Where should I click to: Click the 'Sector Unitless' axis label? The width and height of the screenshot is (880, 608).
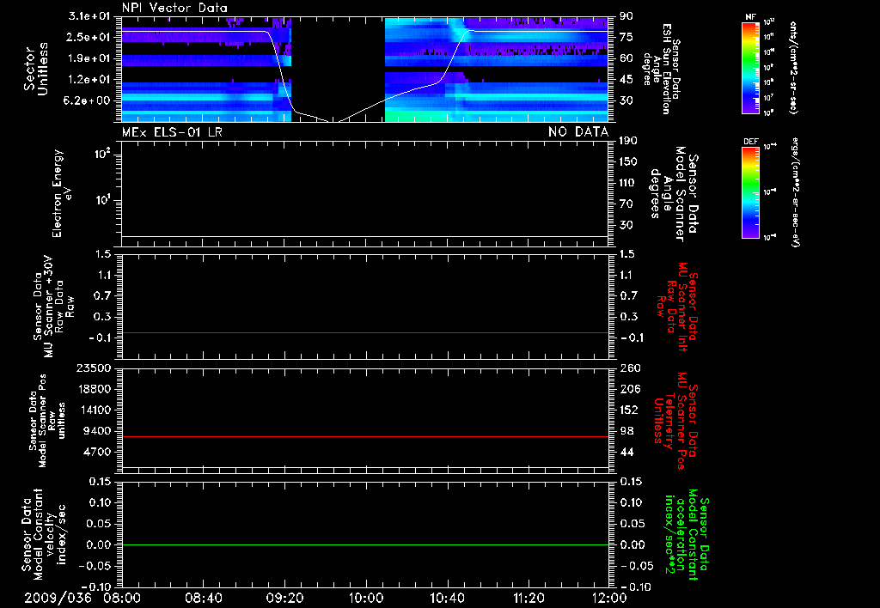[36, 69]
